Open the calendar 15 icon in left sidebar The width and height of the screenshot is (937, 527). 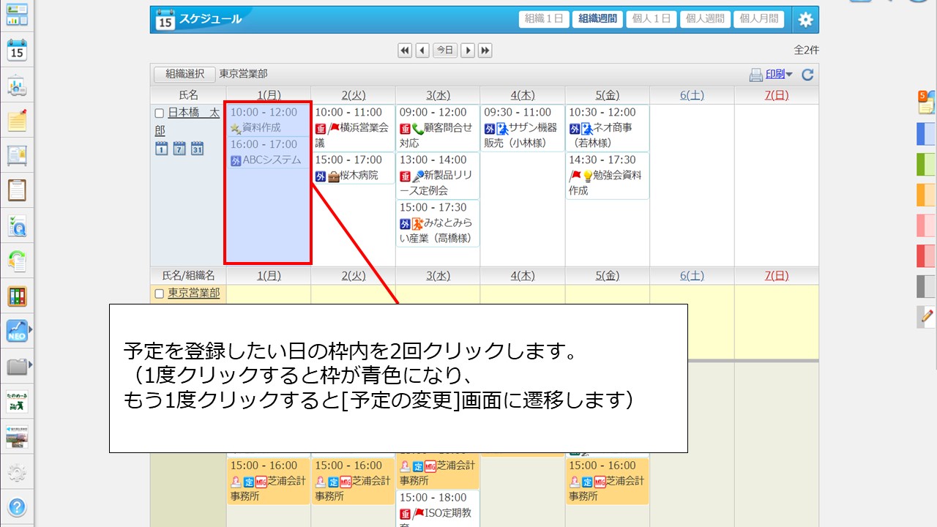[x=17, y=51]
